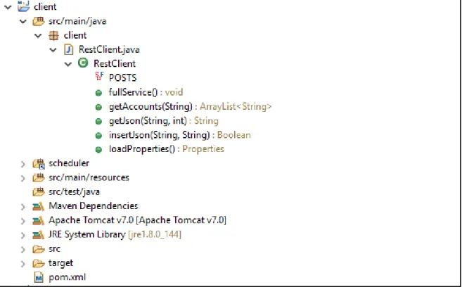Screen dimensions: 462x287
Task: Collapse the root client project node
Action: click(8, 7)
